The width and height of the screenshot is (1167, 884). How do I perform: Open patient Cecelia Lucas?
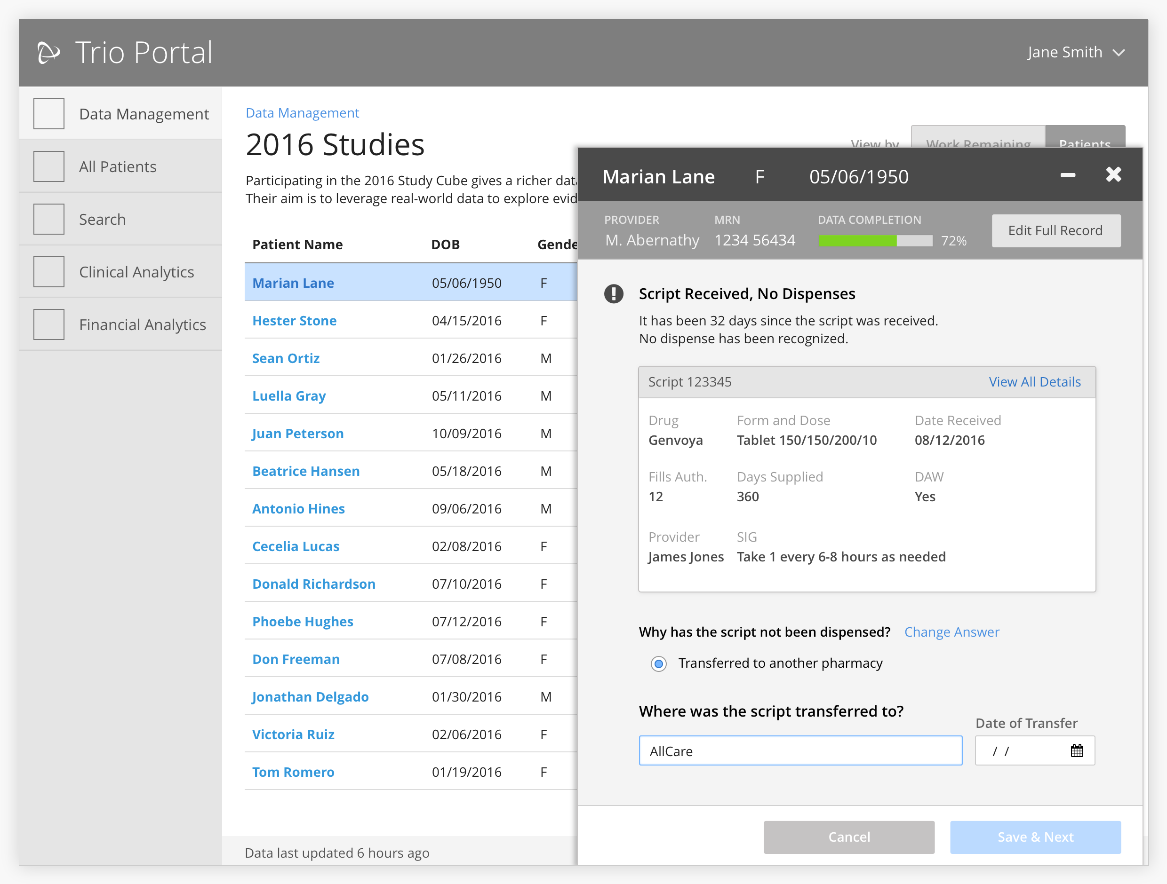(x=296, y=547)
